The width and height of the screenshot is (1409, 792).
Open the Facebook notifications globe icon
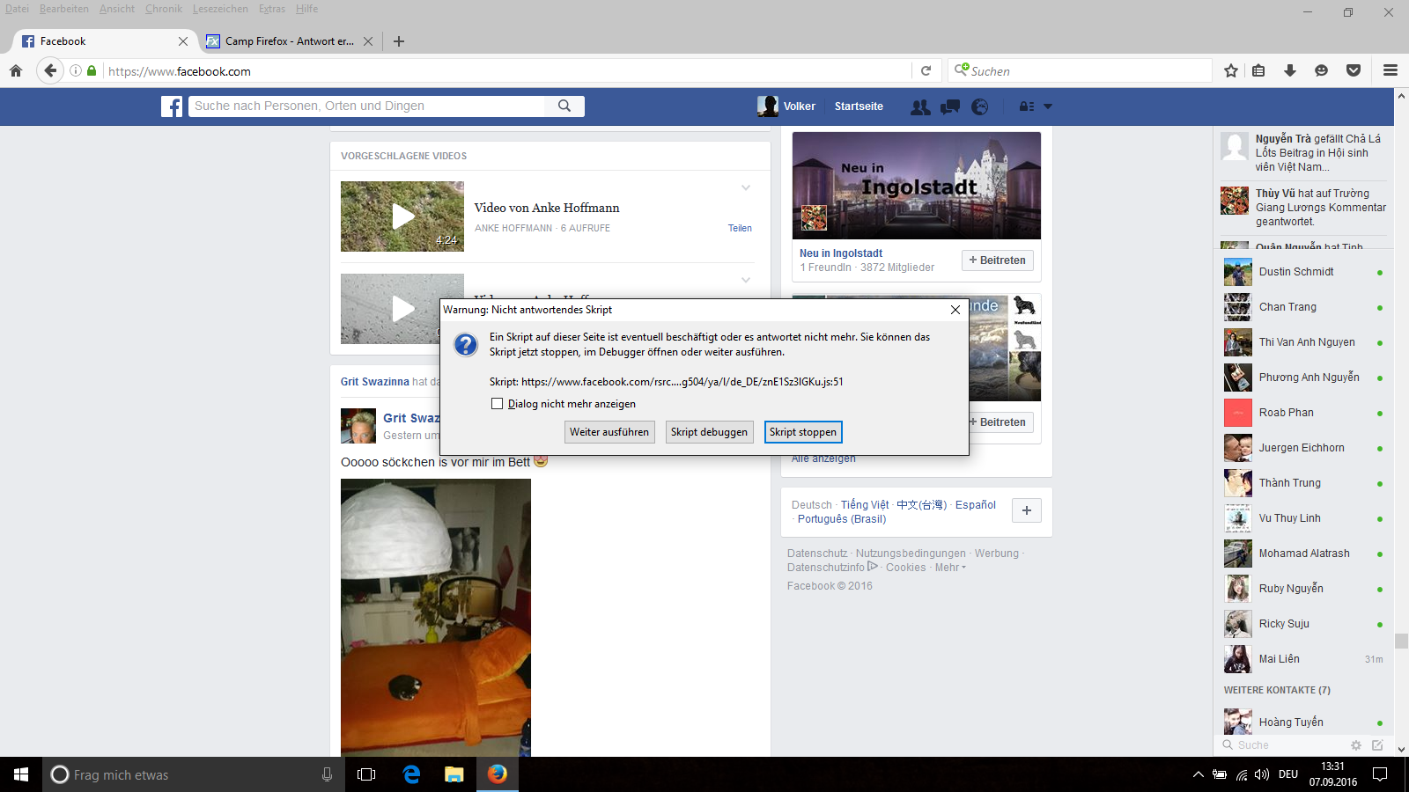(x=979, y=106)
